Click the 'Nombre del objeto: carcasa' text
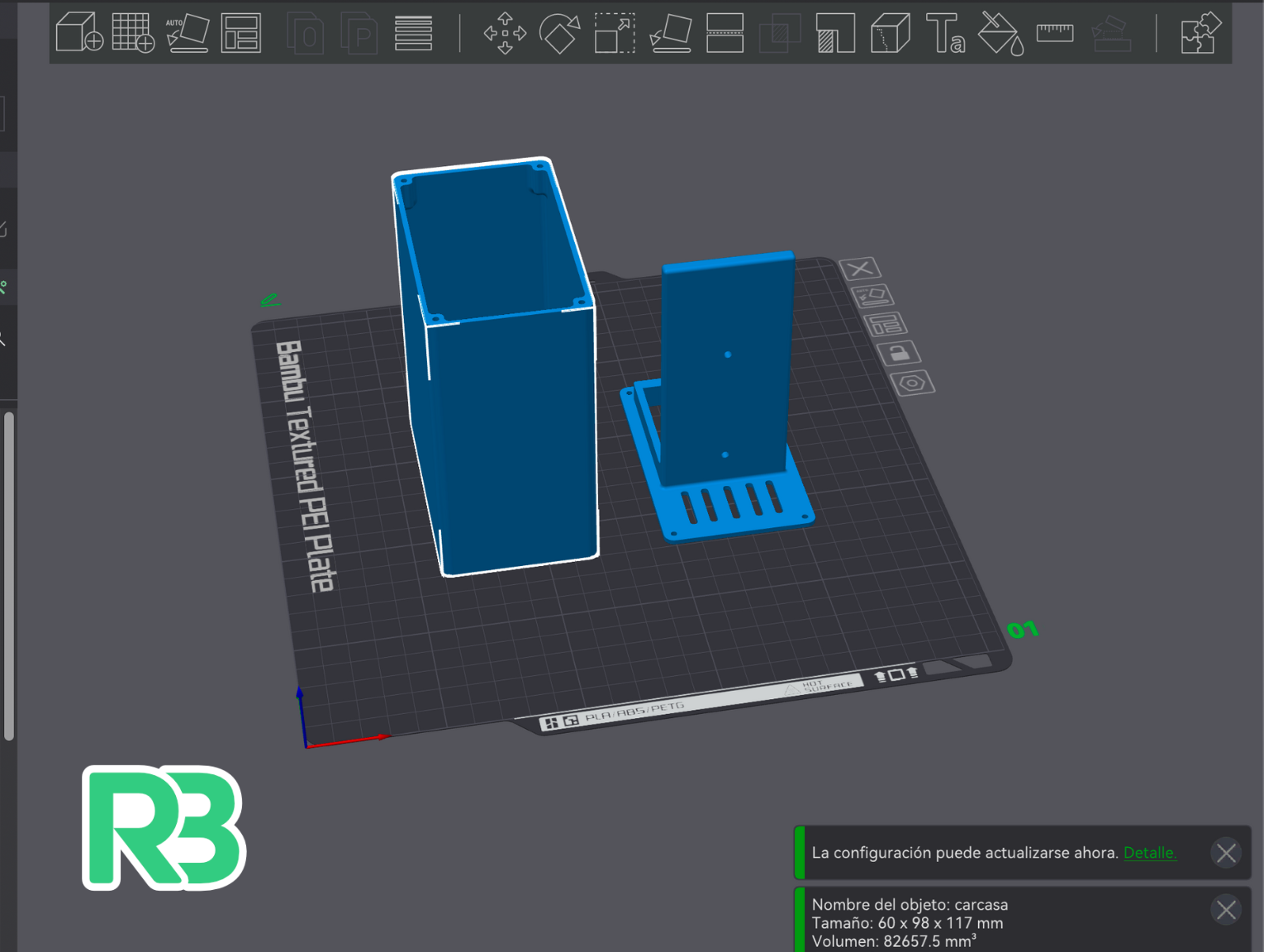 [910, 905]
